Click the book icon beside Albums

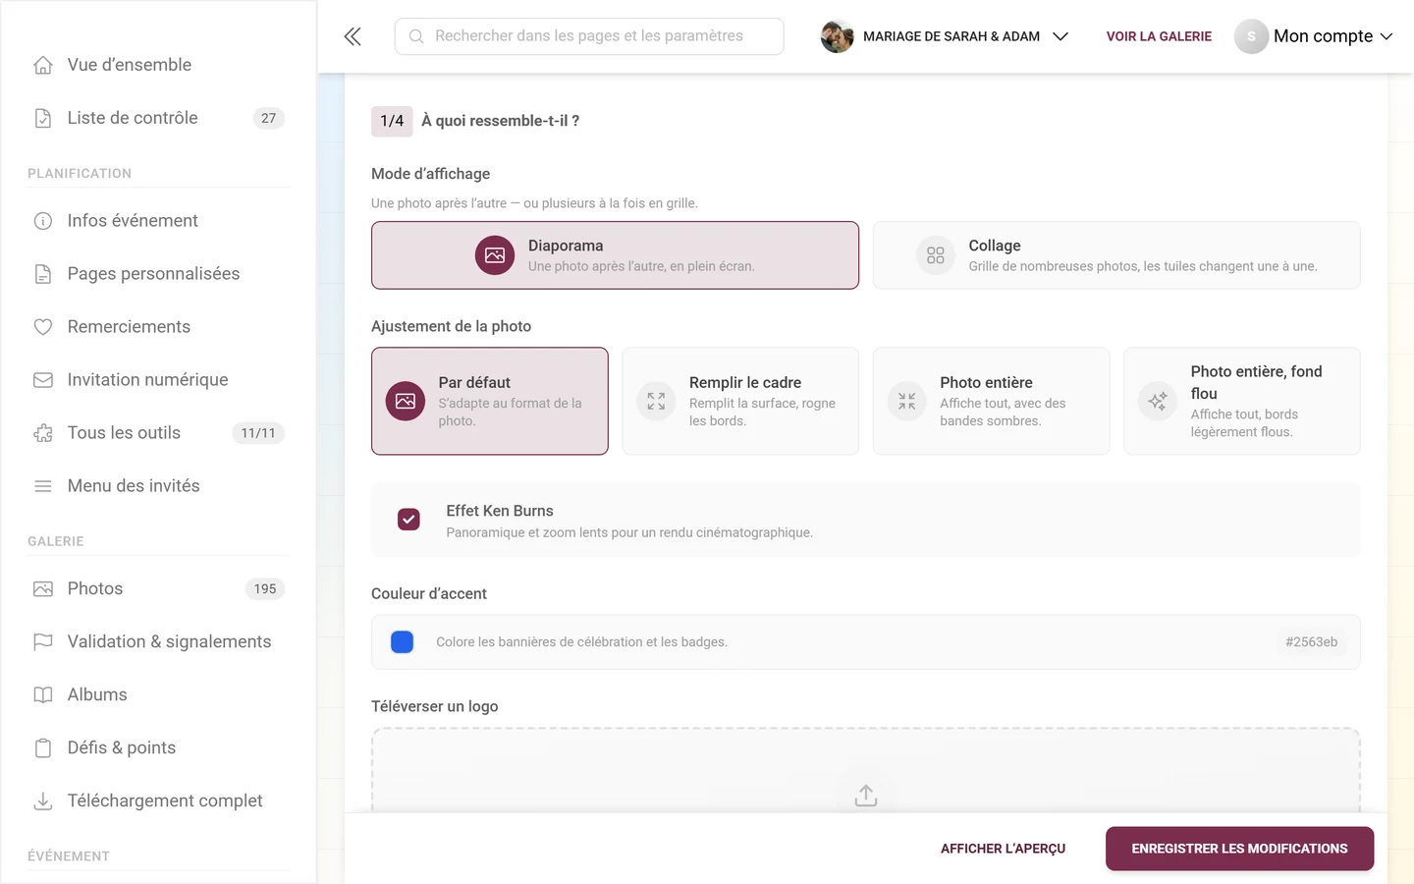point(43,695)
